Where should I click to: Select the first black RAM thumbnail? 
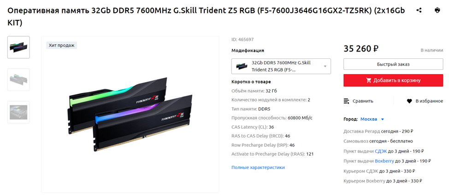(18, 47)
